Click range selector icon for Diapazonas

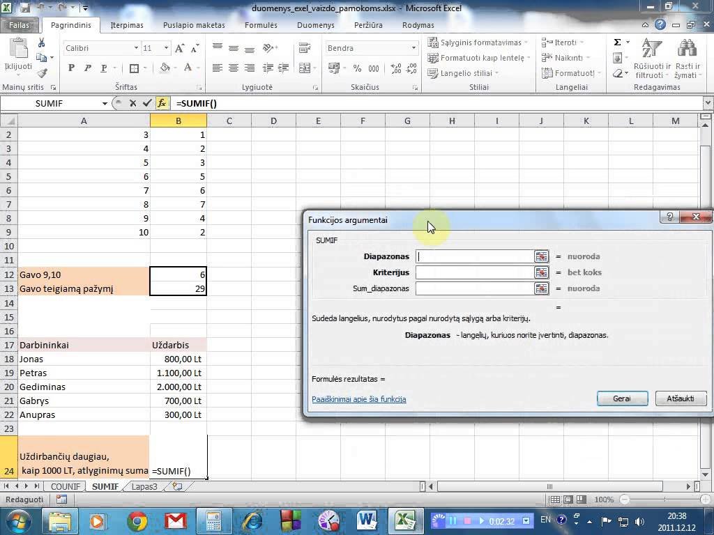click(541, 256)
